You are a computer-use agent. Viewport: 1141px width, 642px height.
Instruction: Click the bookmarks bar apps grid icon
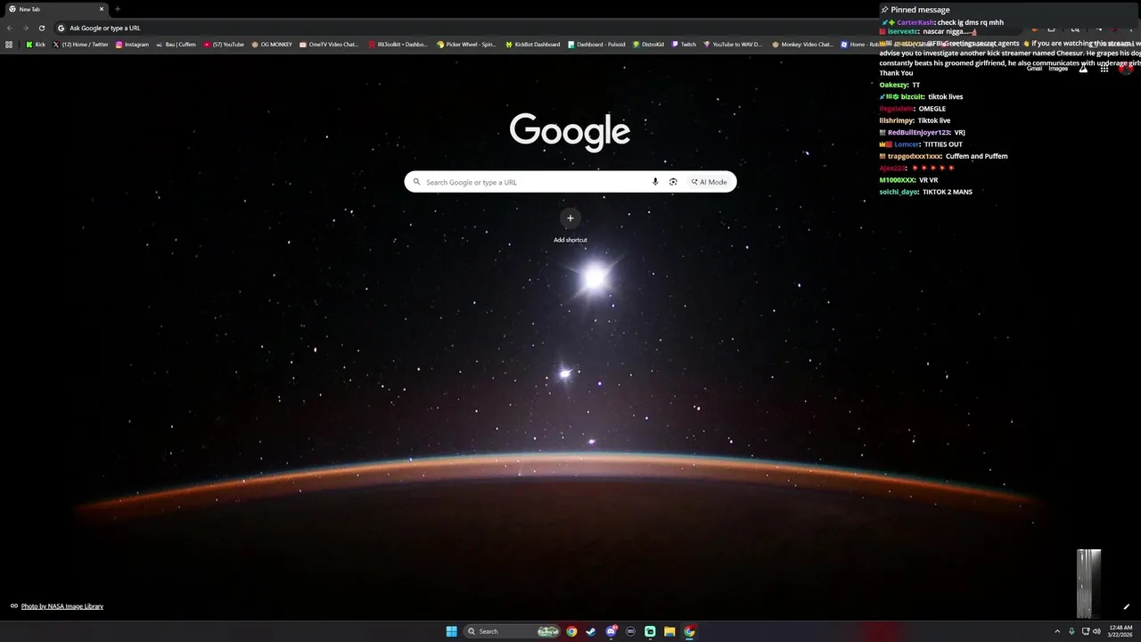click(9, 44)
